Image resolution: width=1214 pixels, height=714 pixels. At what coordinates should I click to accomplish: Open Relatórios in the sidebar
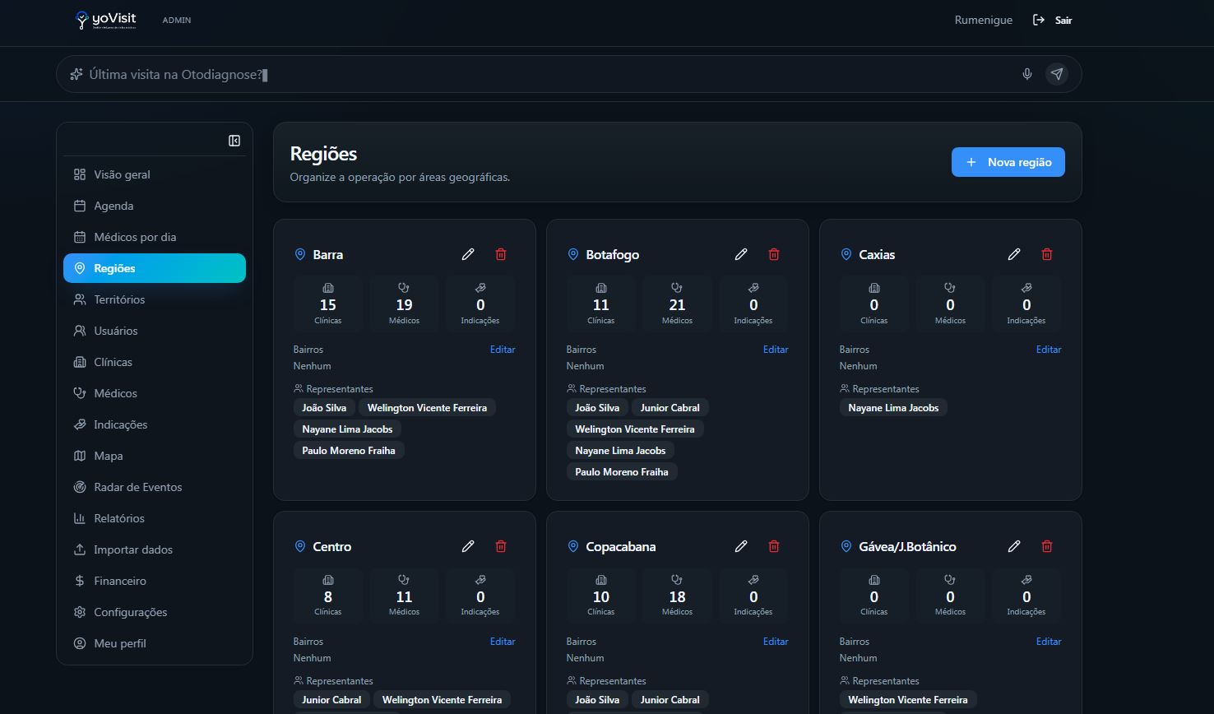point(155,518)
